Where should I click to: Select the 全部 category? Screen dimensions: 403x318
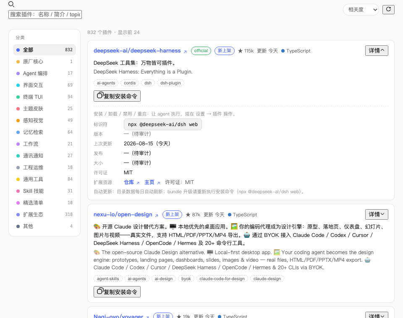click(x=44, y=50)
